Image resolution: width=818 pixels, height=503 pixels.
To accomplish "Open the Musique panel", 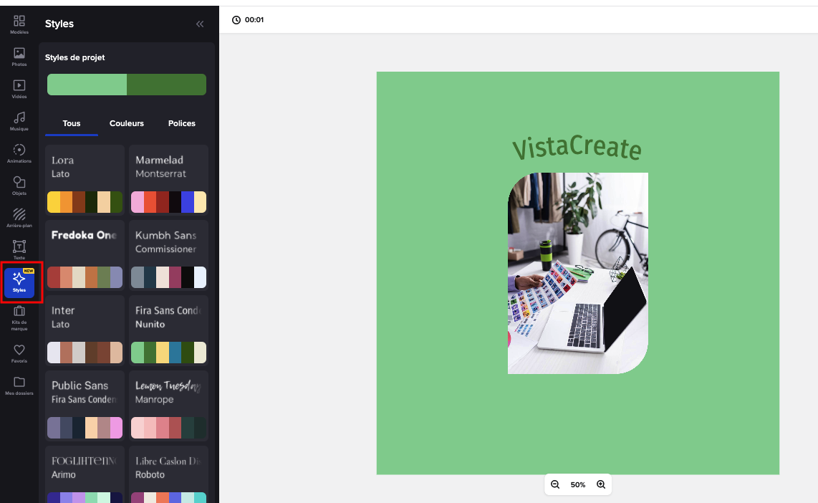I will [19, 122].
